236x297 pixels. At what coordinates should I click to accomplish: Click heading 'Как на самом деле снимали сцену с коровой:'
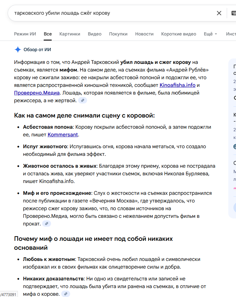click(84, 115)
